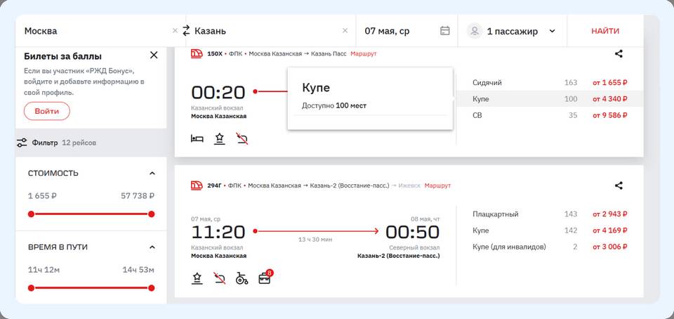
Task: Open the Фильтр settings icon
Action: point(22,143)
